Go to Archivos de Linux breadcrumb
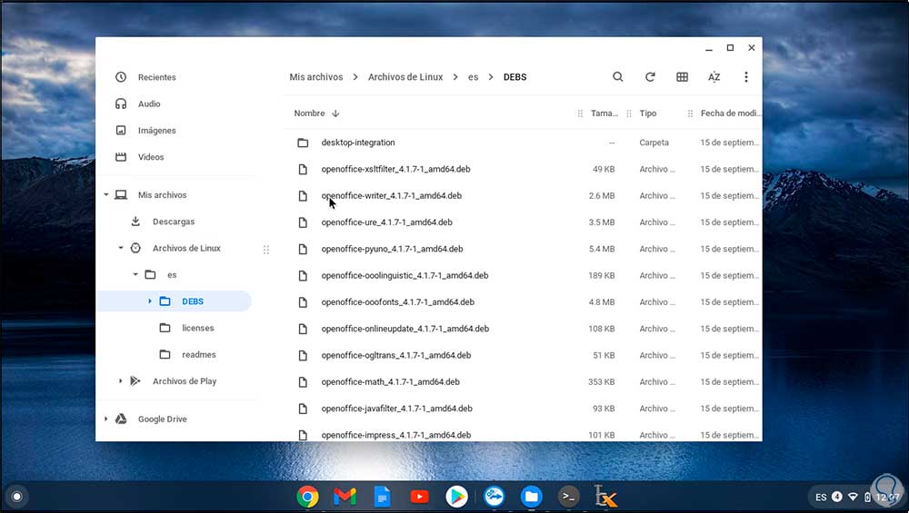Screen dimensions: 909x513 coord(405,77)
